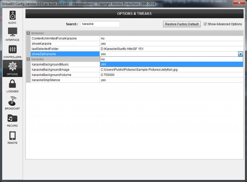This screenshot has width=247, height=182.
Task: Focus the Search input field
Action: tap(100, 24)
